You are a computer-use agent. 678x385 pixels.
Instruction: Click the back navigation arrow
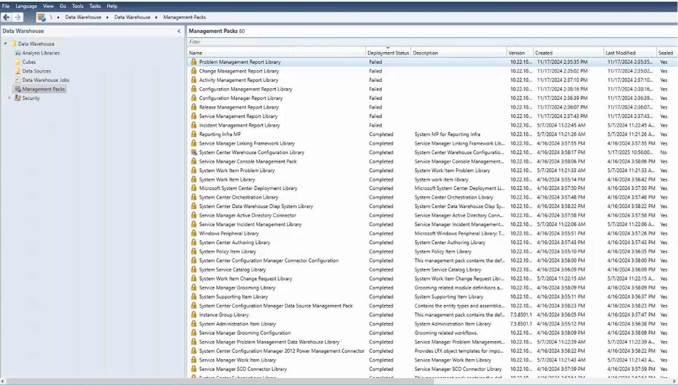click(6, 17)
